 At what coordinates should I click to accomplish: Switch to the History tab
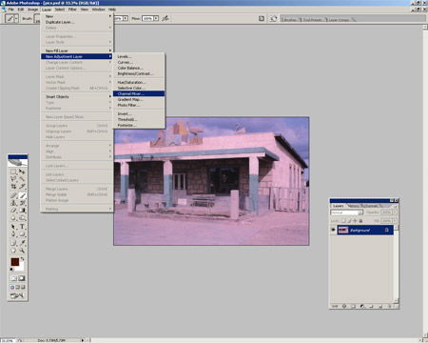point(354,206)
